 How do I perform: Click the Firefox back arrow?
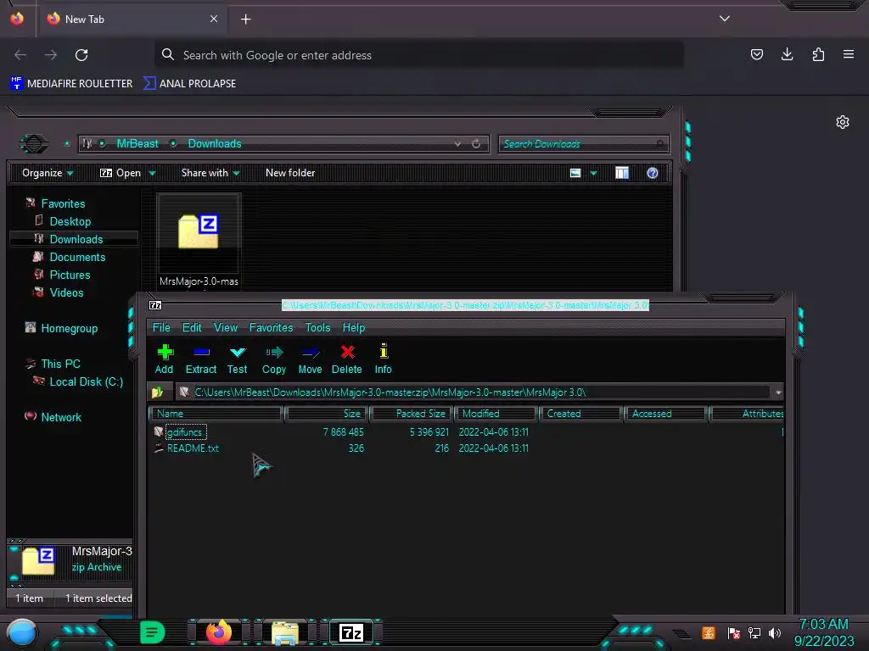coord(20,55)
